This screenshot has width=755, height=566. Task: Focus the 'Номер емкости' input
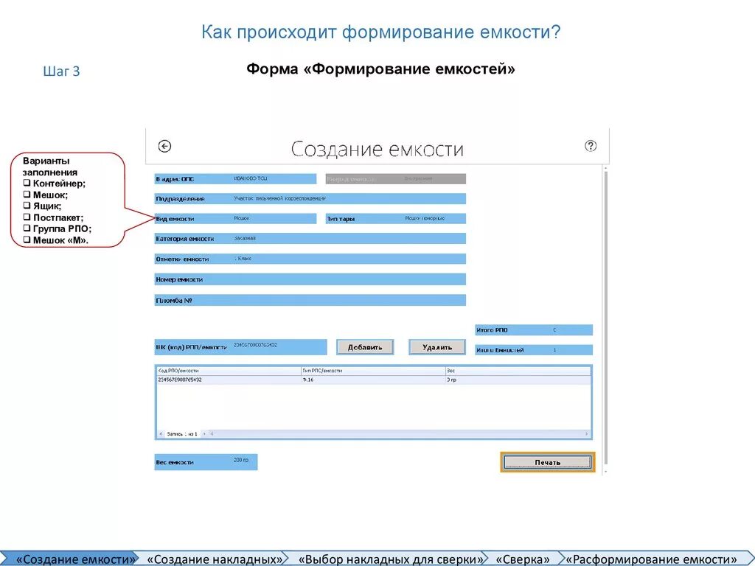click(x=310, y=279)
